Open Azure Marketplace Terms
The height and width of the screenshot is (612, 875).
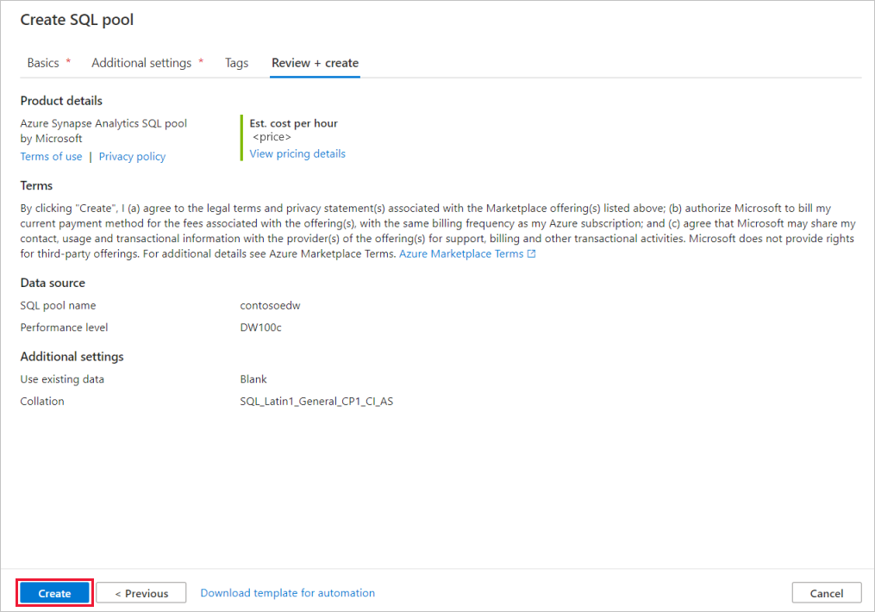[461, 253]
